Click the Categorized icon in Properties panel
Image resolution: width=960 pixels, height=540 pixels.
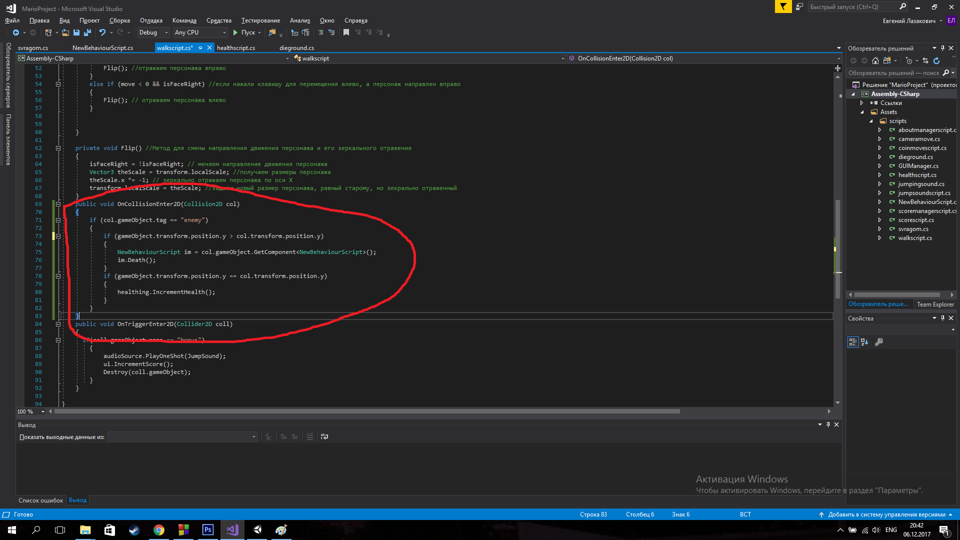click(853, 342)
